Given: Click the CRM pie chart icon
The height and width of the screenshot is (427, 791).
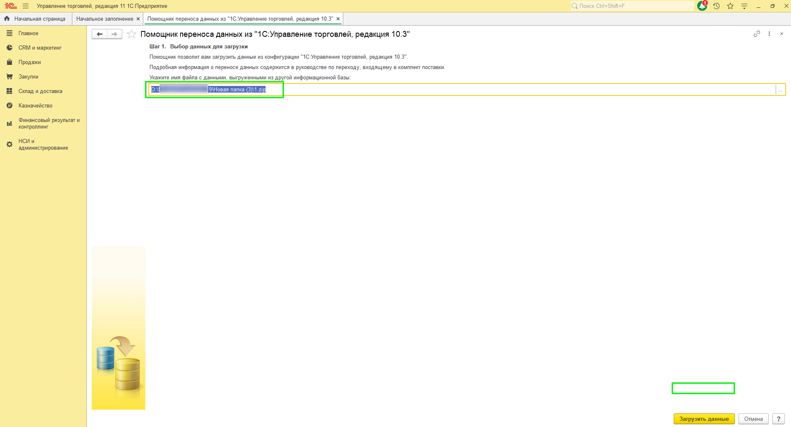Looking at the screenshot, I should (x=10, y=48).
